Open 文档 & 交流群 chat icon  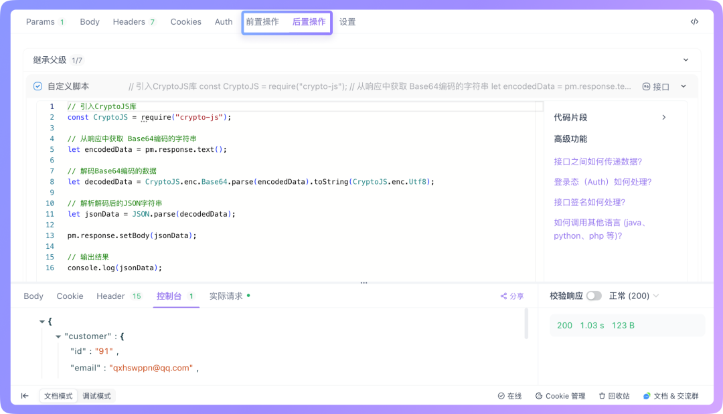click(x=647, y=396)
